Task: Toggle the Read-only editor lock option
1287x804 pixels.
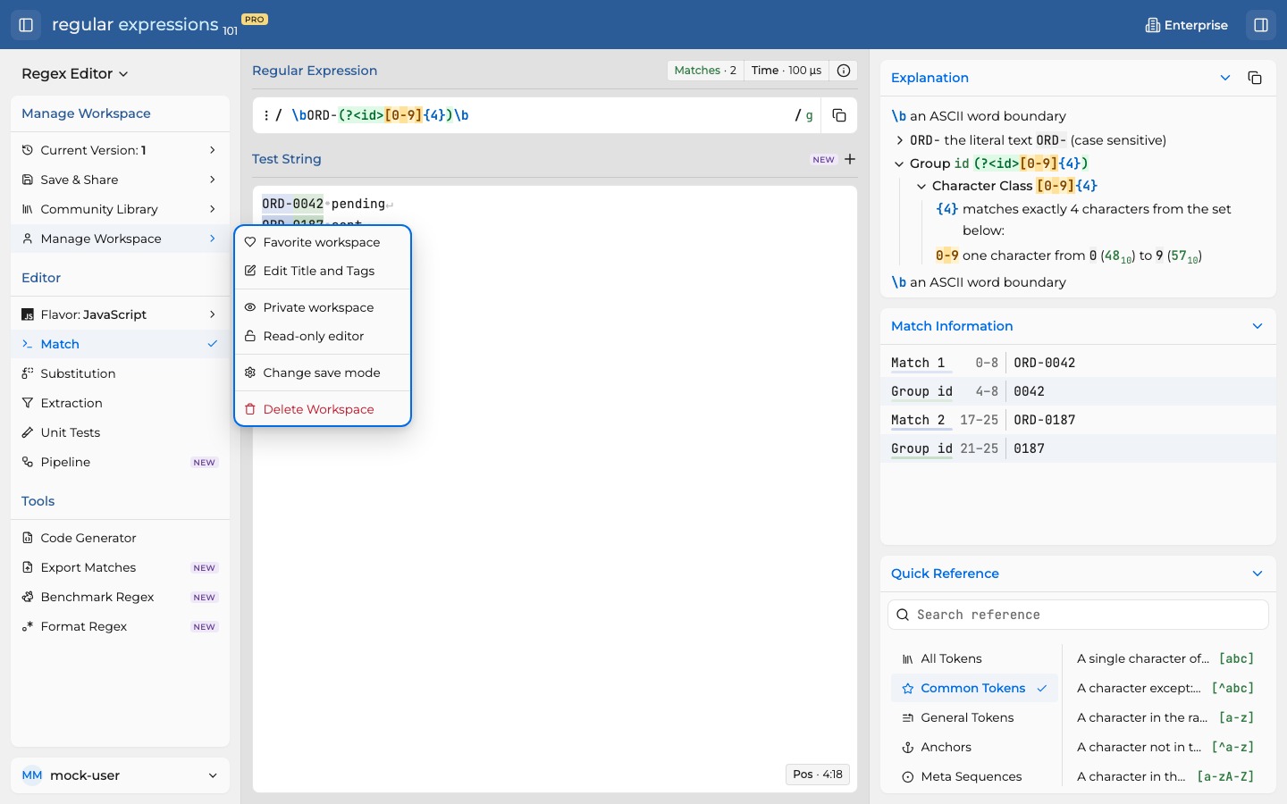Action: 323,336
